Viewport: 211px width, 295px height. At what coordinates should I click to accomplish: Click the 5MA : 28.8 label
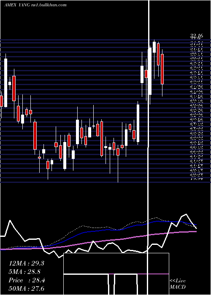(x=25, y=272)
